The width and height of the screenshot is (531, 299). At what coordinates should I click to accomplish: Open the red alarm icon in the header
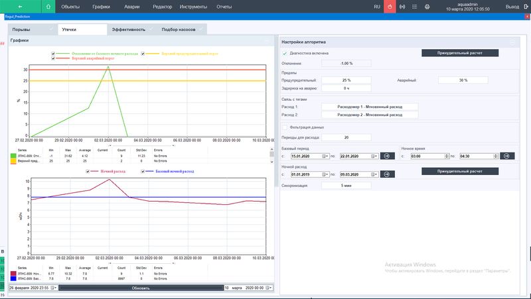pyautogui.click(x=391, y=7)
